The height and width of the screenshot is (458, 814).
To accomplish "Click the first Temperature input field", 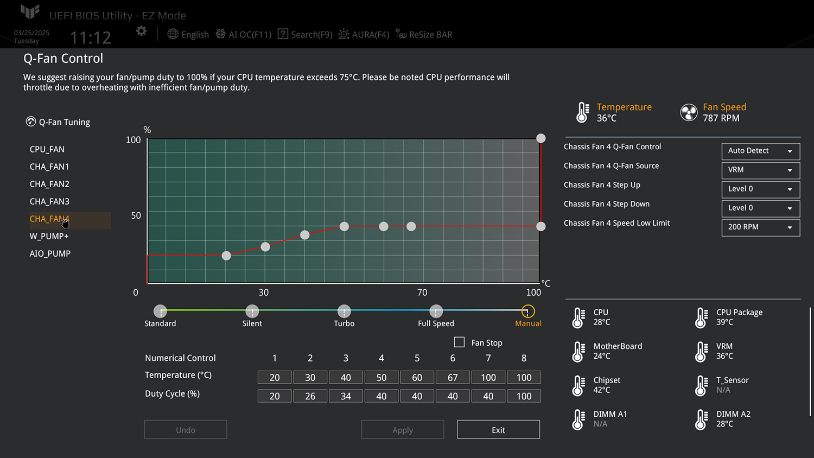I will tap(275, 378).
